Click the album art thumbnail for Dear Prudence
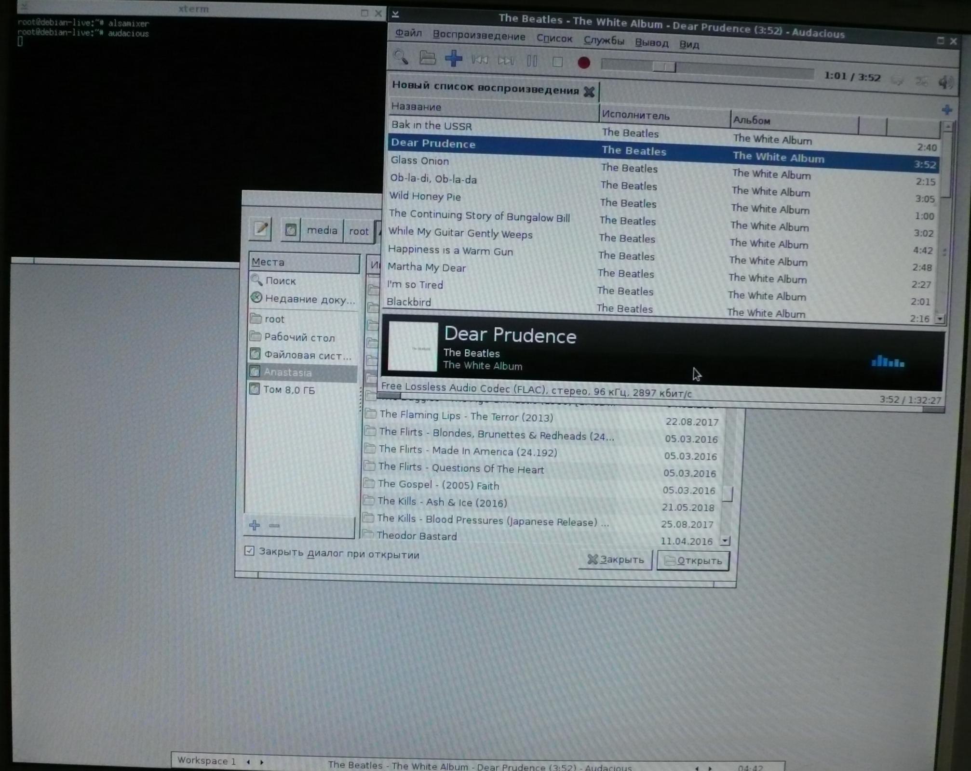Screen dimensions: 971x771 coord(413,347)
